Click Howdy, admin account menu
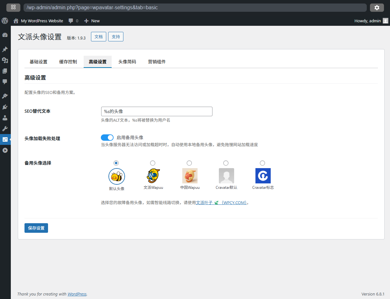 (x=368, y=21)
